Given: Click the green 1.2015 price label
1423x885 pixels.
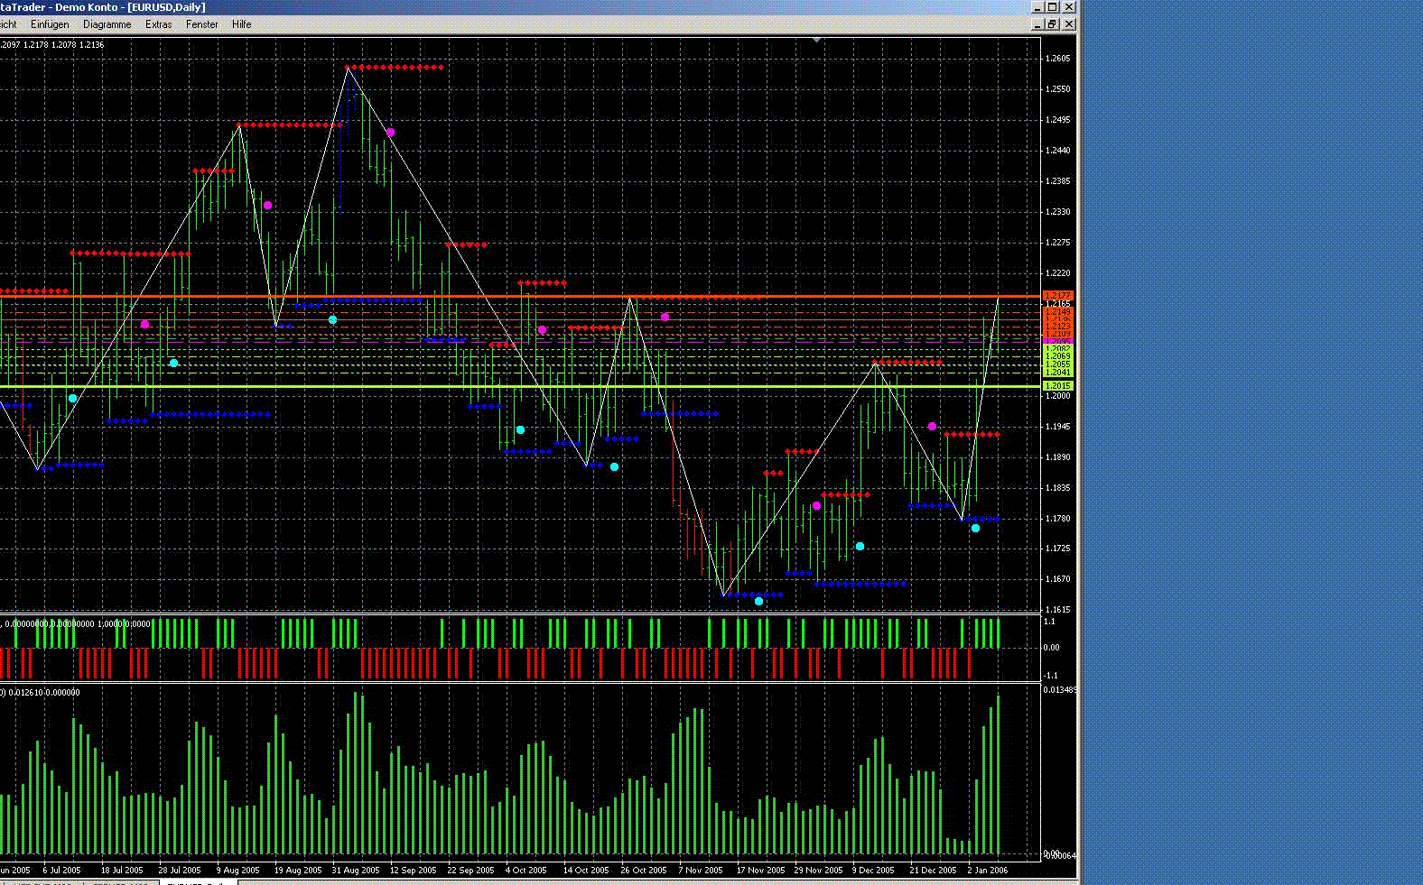Looking at the screenshot, I should [1057, 386].
